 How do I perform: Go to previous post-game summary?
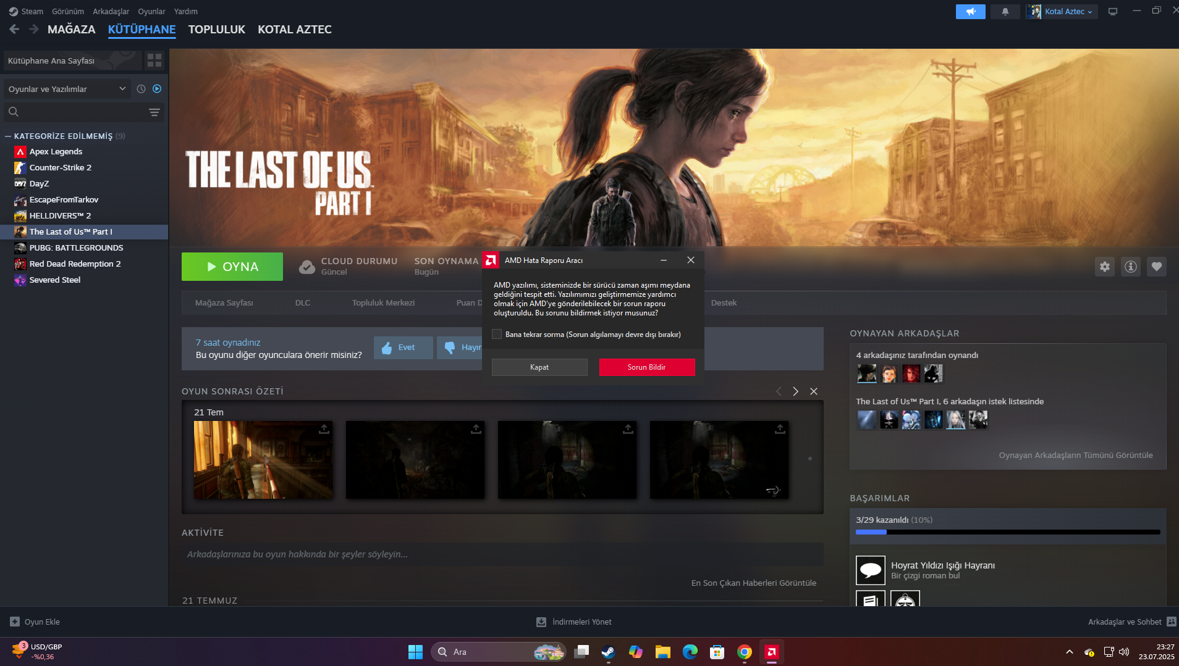pos(779,391)
